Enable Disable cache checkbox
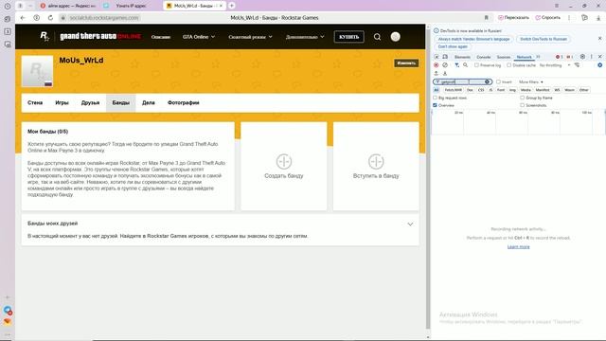 [509, 65]
